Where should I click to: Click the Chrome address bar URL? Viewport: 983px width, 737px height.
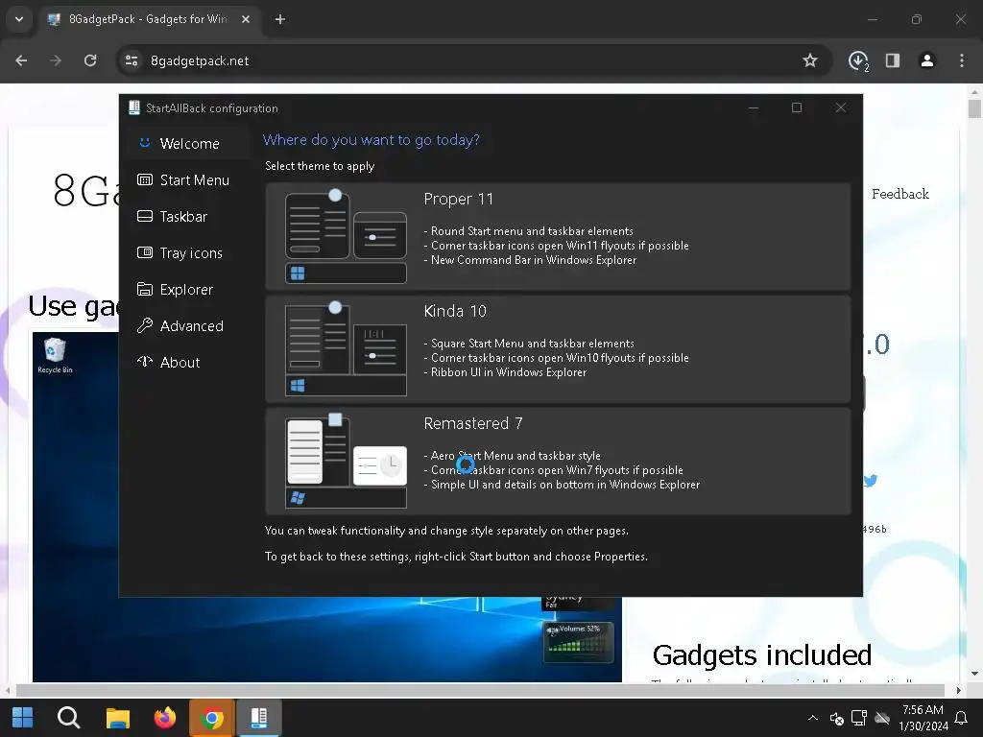[x=200, y=60]
